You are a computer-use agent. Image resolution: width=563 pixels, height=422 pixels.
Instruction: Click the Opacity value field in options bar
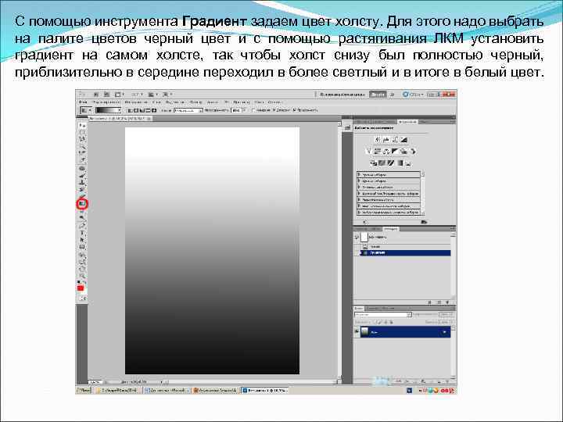point(236,110)
